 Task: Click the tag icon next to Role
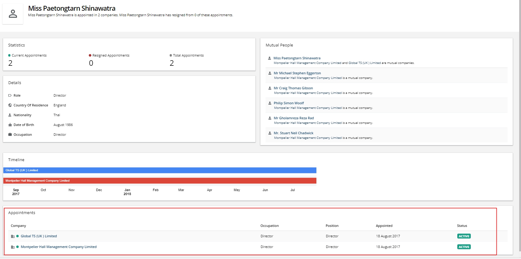pos(10,95)
